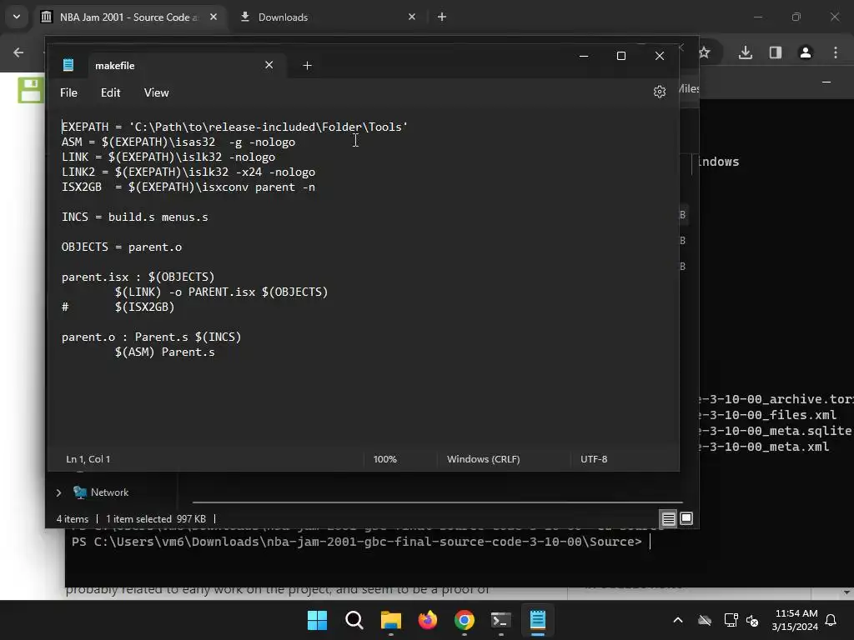Add a new Notepad tab

click(x=307, y=66)
